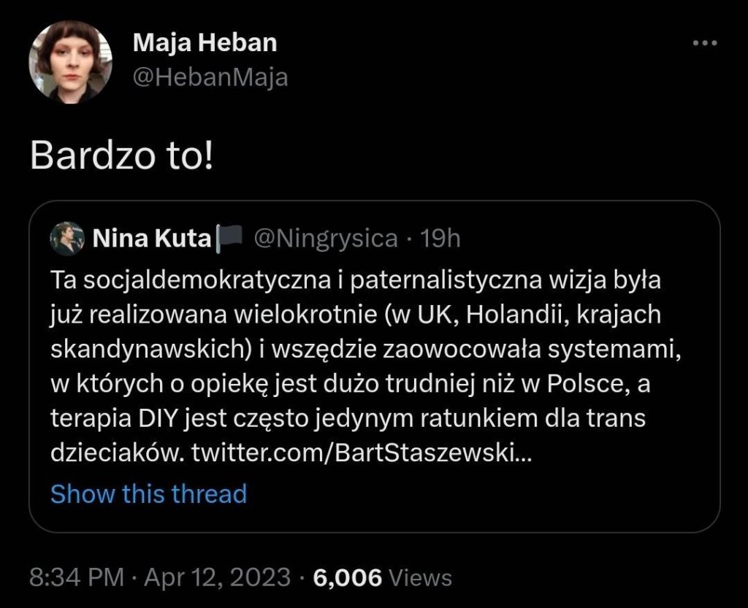The height and width of the screenshot is (608, 748).
Task: Click Maja Heban's profile picture
Action: (71, 62)
